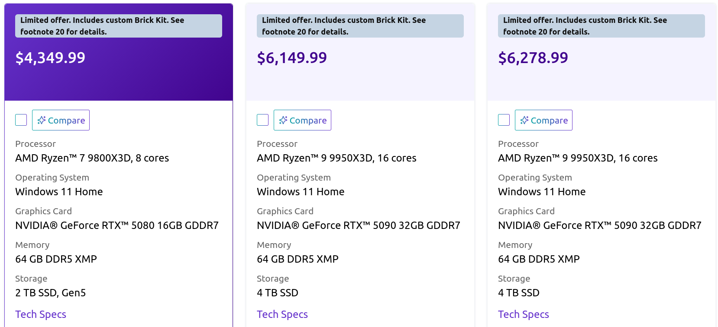The width and height of the screenshot is (718, 327).
Task: View Tech Specs of the $6,149.99 model
Action: pyautogui.click(x=282, y=314)
